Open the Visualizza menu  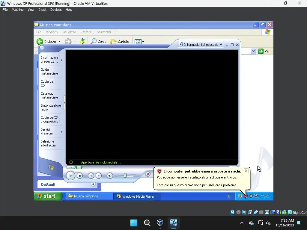tap(69, 32)
